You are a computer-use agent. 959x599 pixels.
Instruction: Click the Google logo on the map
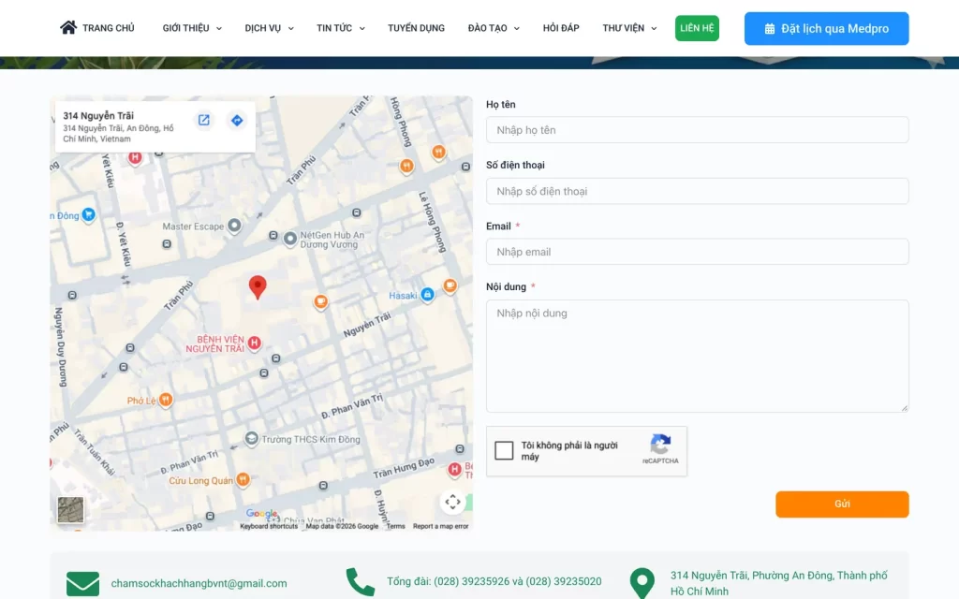point(262,514)
